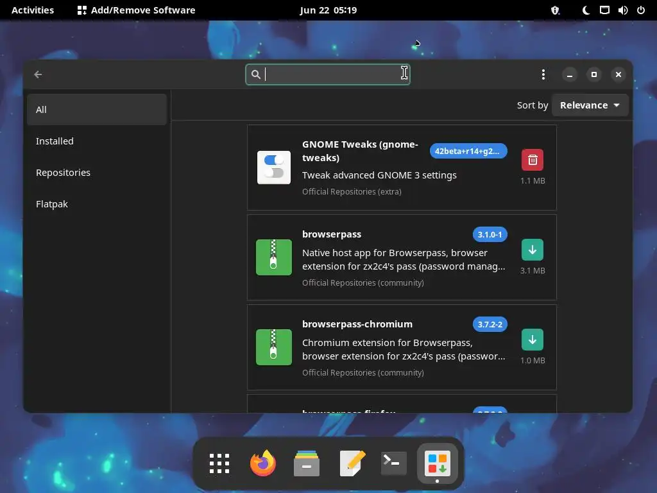Open the text editor from dock
657x493 pixels.
click(x=352, y=463)
